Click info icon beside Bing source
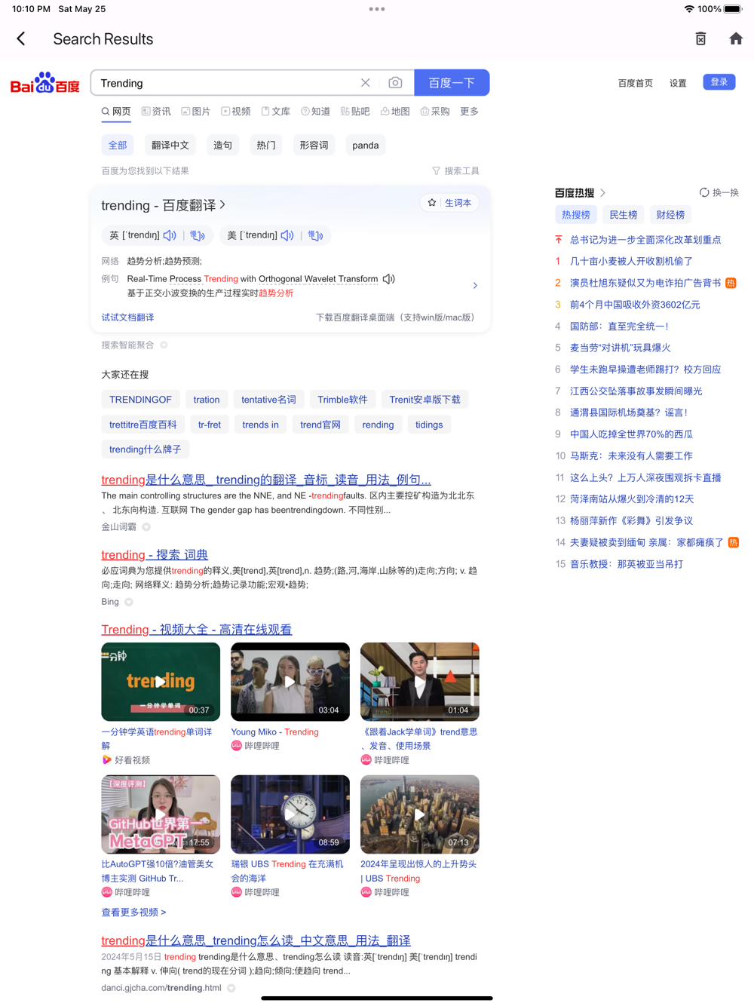 coord(129,602)
